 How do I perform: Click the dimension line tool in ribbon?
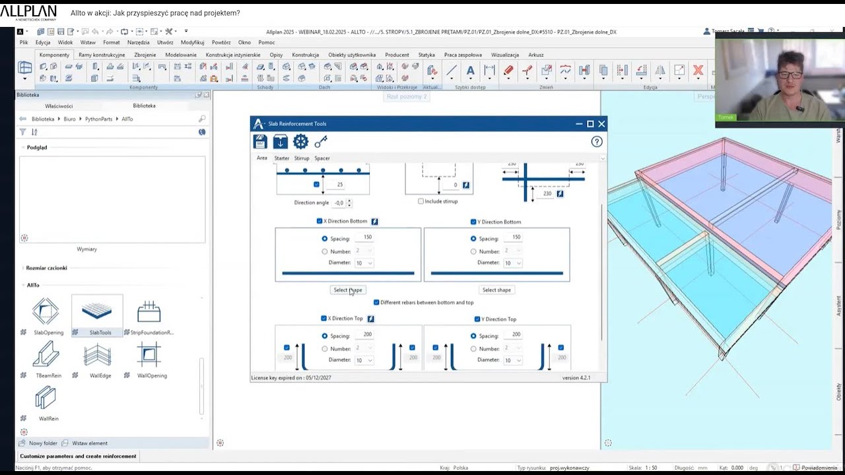(489, 71)
